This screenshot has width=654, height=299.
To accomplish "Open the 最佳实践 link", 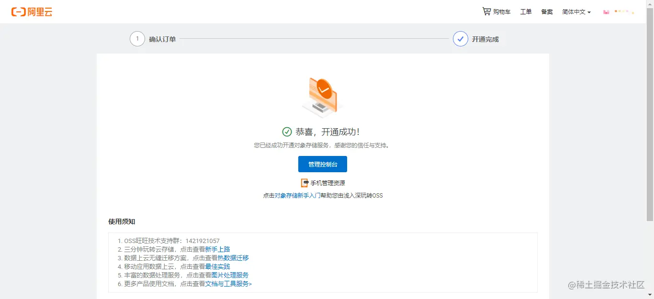I will tap(217, 266).
